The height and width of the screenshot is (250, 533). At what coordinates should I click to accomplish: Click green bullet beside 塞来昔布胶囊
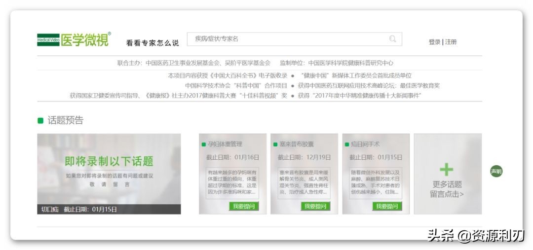(x=275, y=144)
